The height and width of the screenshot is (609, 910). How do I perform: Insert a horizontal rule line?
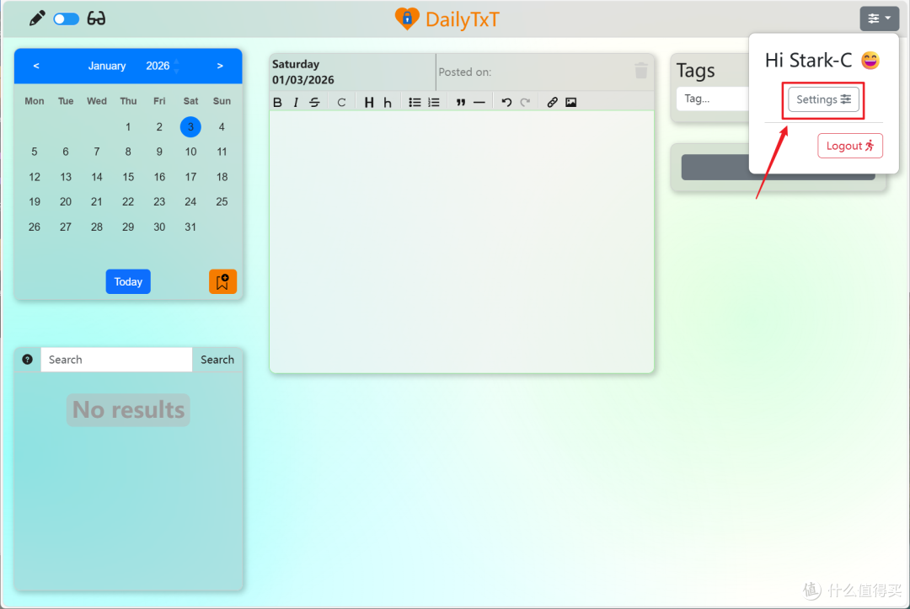click(479, 103)
